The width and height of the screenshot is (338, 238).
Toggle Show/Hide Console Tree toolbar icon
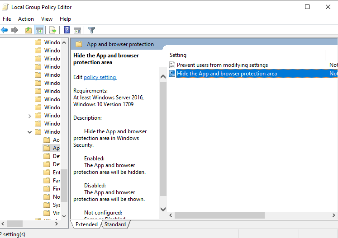39,30
